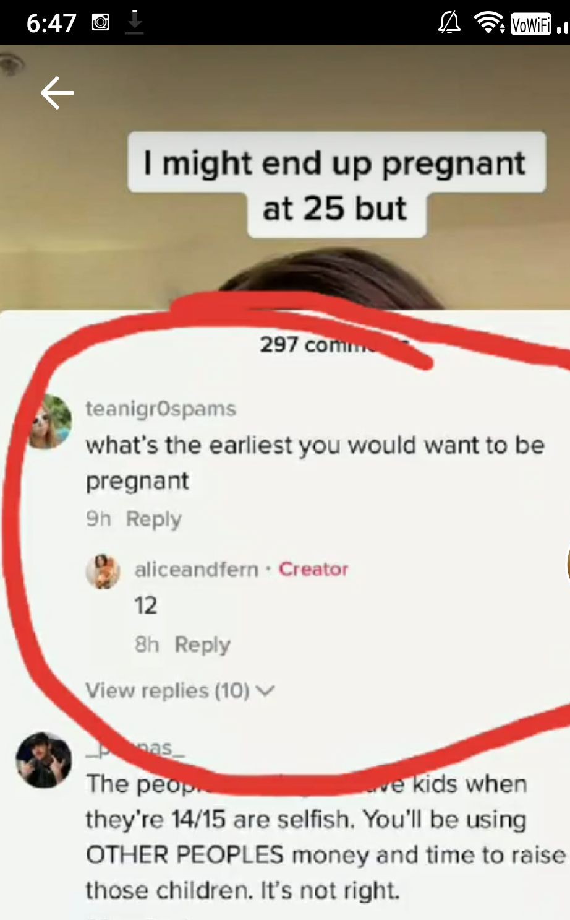Screen dimensions: 570x920
Task: Open aliceandfern username link
Action: pyautogui.click(x=197, y=569)
